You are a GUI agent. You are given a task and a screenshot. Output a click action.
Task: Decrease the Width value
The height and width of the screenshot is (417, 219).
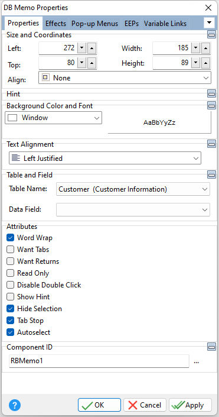point(196,48)
